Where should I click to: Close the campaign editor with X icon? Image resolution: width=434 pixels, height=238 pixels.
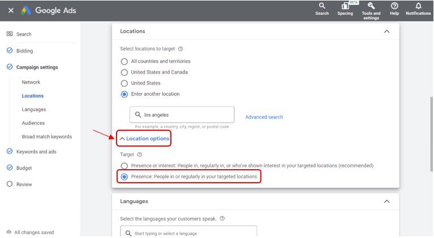(11, 10)
